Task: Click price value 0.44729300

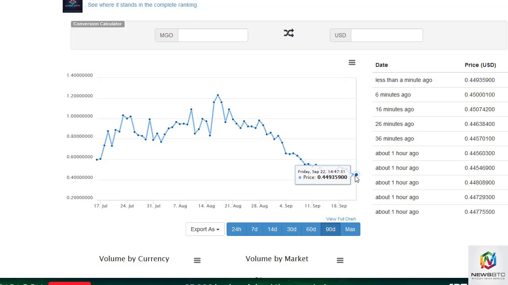Action: point(480,197)
